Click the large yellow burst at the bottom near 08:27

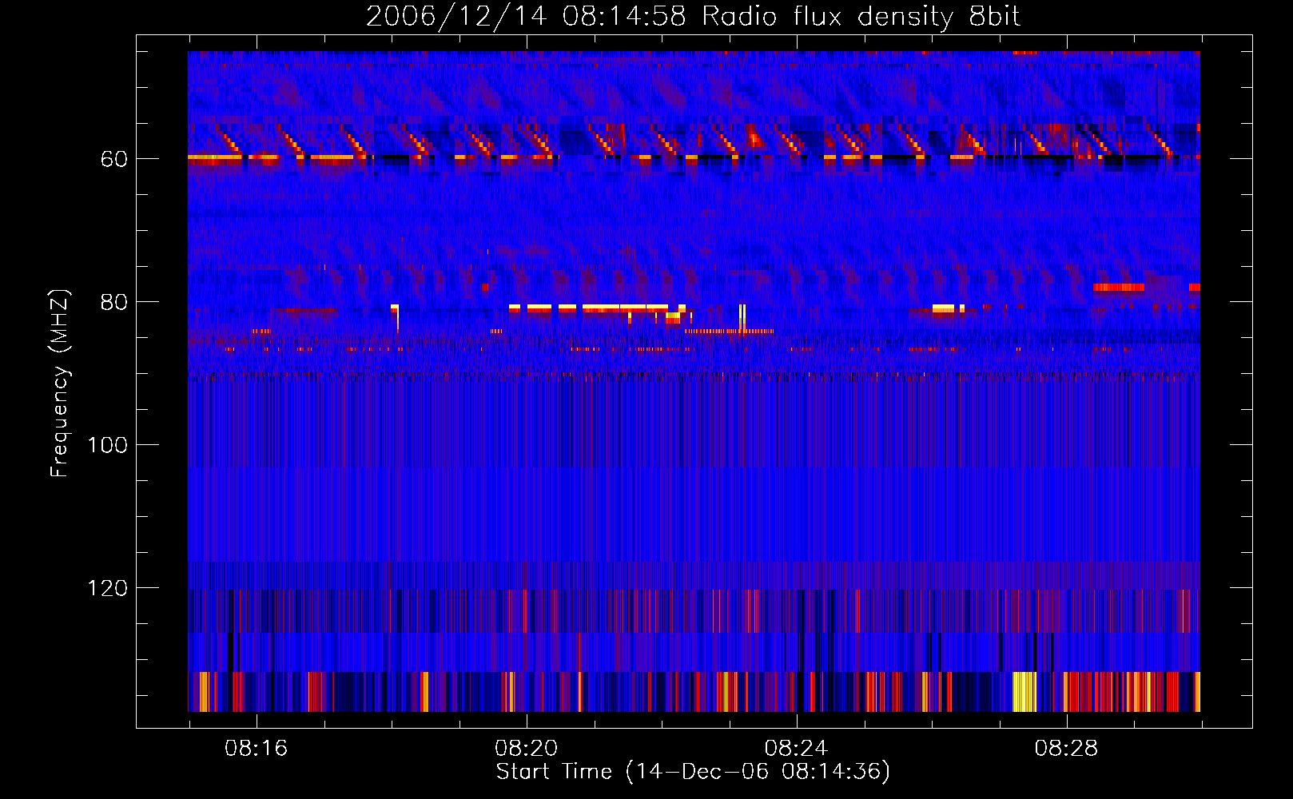coord(1024,692)
